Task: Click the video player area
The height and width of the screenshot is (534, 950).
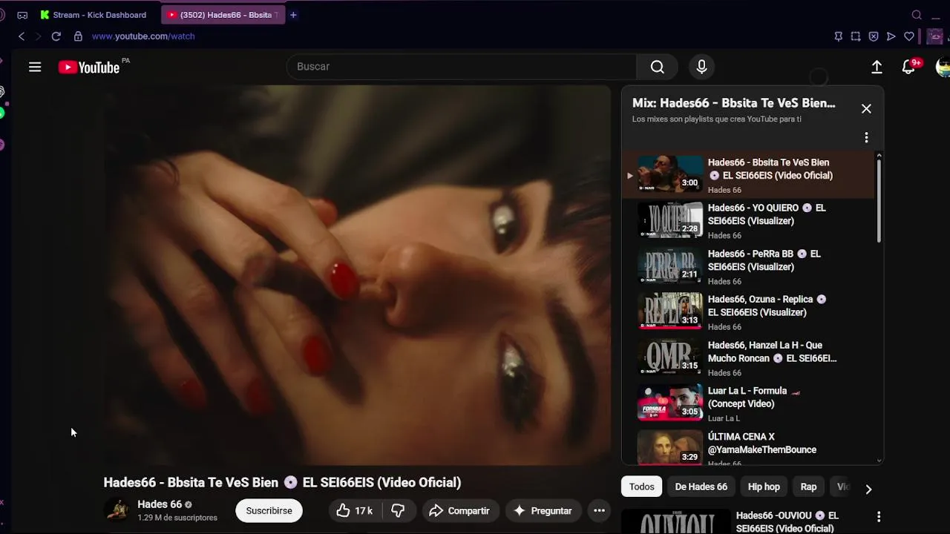Action: 356,275
